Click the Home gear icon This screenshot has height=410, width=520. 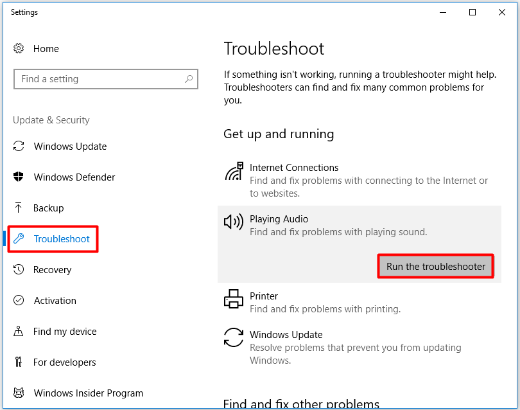point(19,48)
